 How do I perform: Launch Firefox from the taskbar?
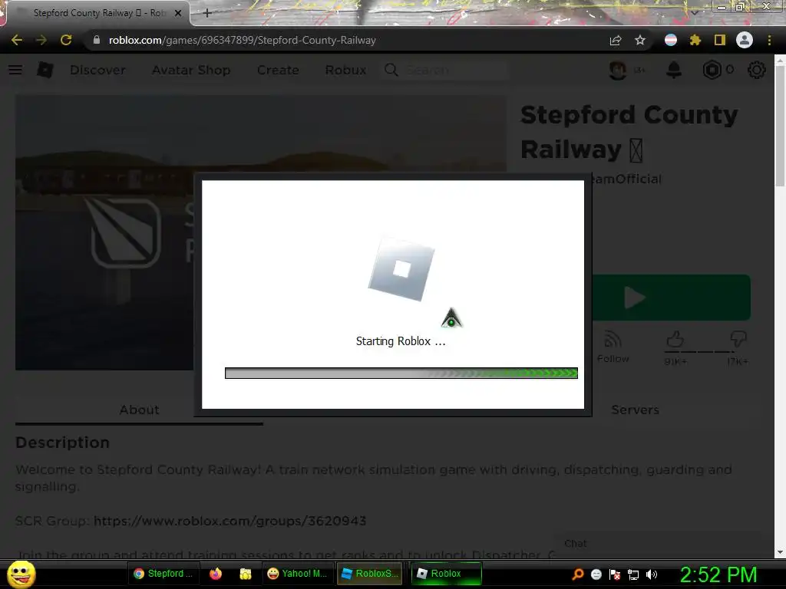tap(216, 574)
